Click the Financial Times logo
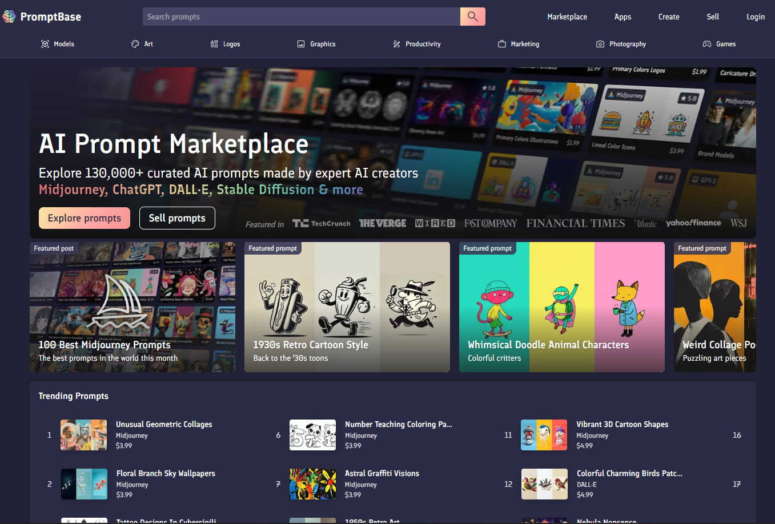 tap(576, 223)
